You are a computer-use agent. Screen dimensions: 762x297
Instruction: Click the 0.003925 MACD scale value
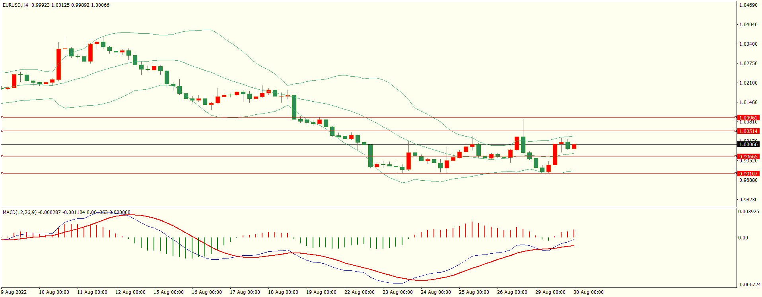point(749,212)
